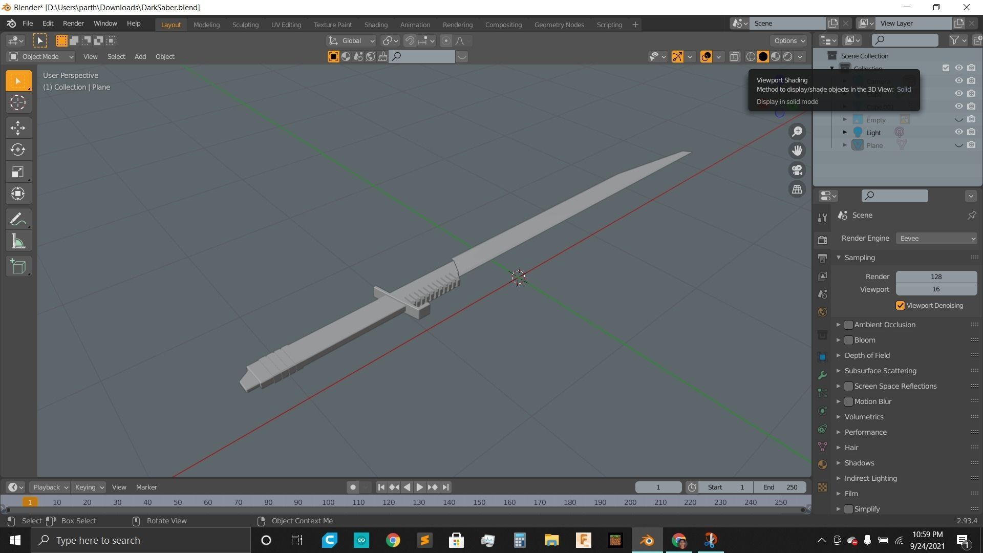
Task: Select the Add Cube tool
Action: tap(18, 267)
